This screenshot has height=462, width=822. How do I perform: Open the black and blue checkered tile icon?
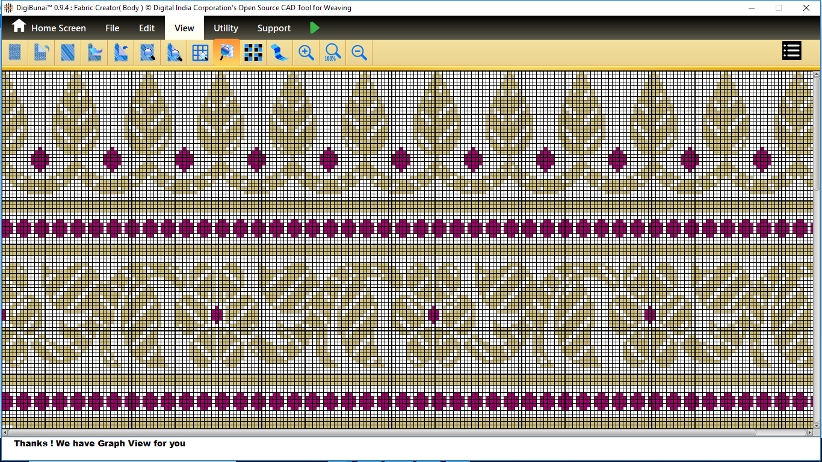(x=253, y=53)
